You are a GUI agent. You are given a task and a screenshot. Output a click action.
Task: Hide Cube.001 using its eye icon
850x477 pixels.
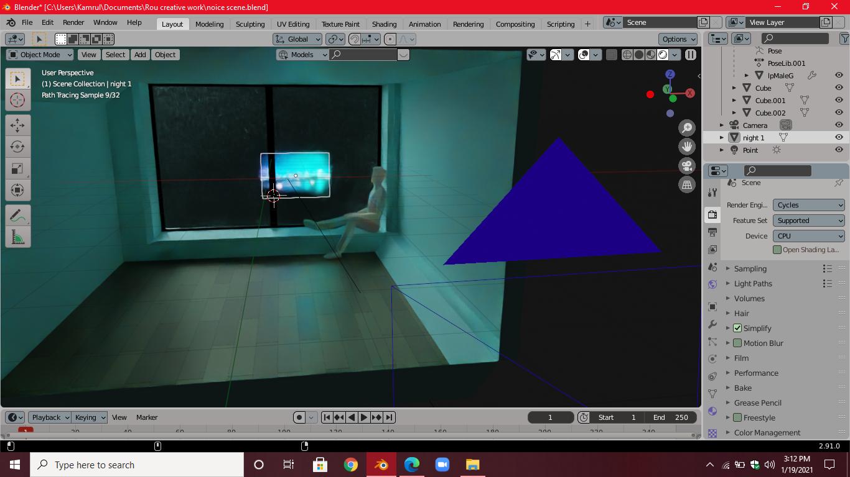coord(839,100)
